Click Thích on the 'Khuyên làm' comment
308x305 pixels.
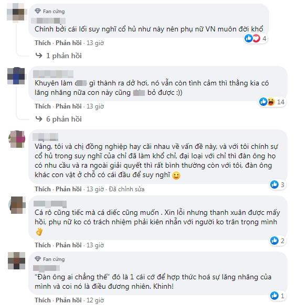[43, 106]
